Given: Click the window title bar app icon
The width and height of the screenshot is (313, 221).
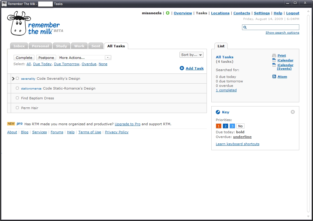Looking at the screenshot, I should pos(4,4).
